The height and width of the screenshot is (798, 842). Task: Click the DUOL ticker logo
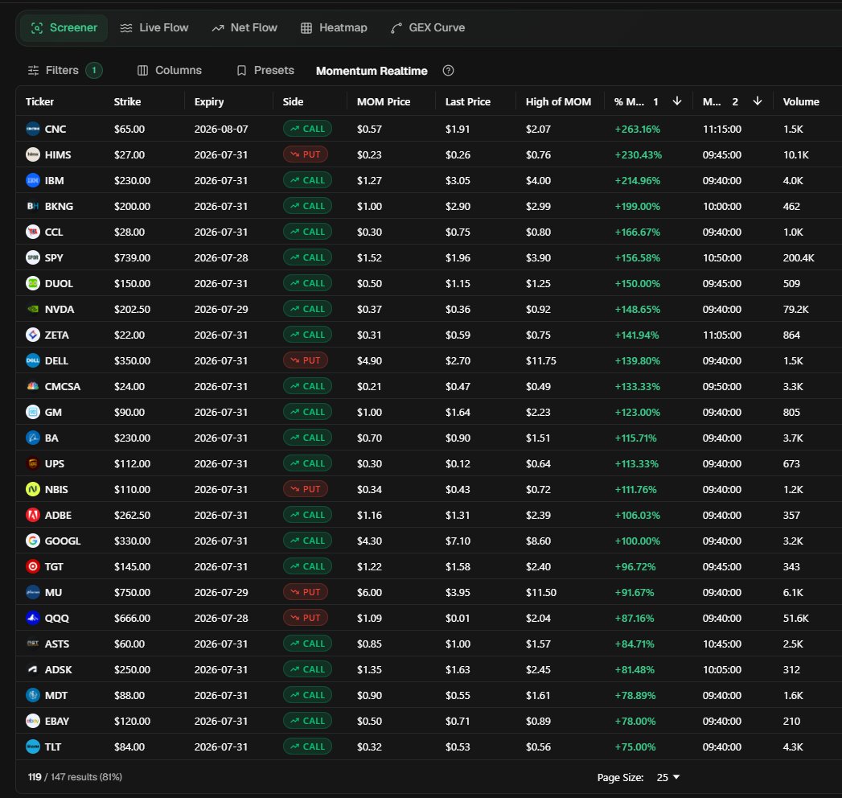pos(33,283)
